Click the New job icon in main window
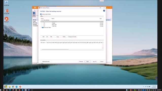 click(34, 14)
